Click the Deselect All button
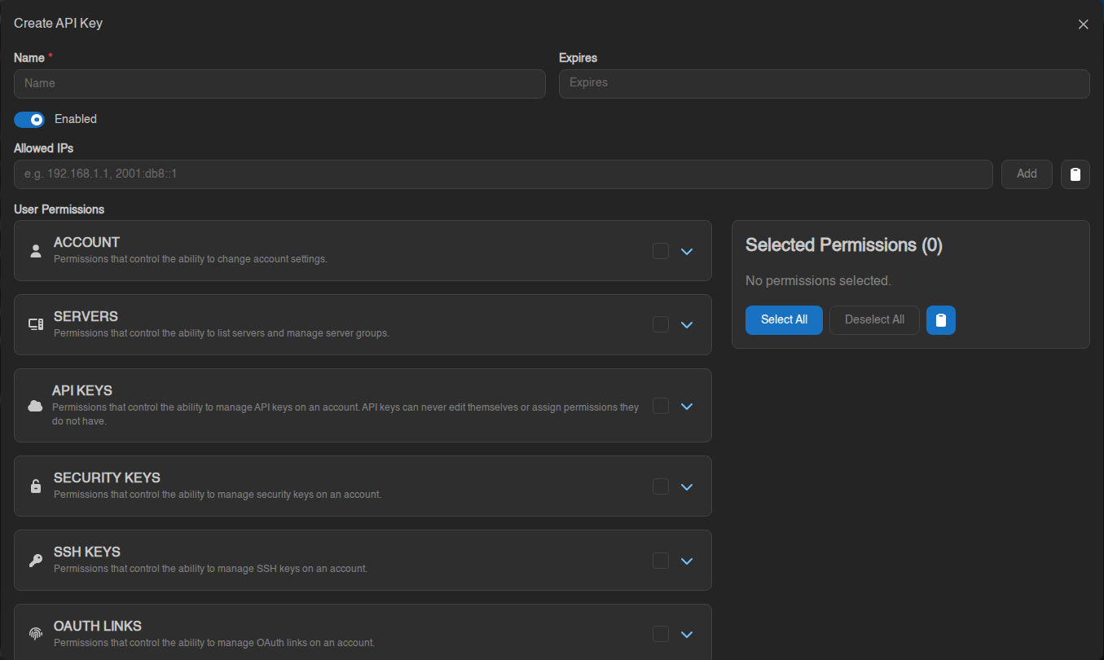1104x660 pixels. coord(874,320)
